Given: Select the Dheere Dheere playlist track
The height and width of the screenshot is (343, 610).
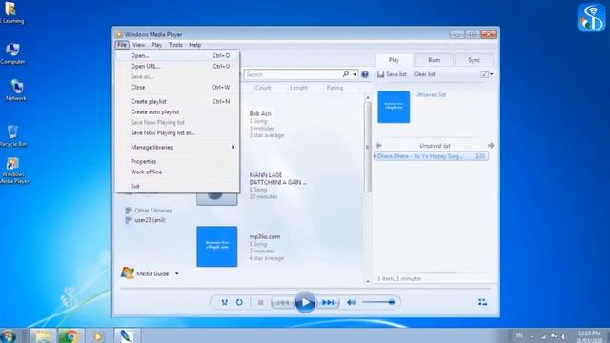Looking at the screenshot, I should coord(431,156).
